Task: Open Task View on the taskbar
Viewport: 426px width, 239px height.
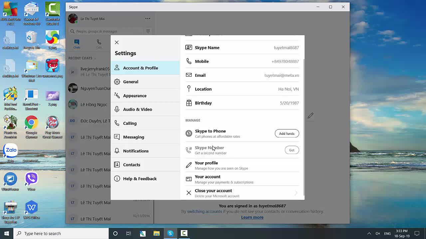Action: click(129, 233)
